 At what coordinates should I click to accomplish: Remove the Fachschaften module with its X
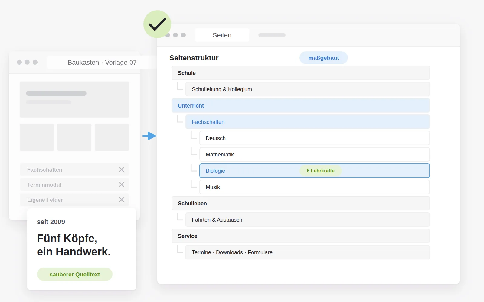(x=122, y=169)
